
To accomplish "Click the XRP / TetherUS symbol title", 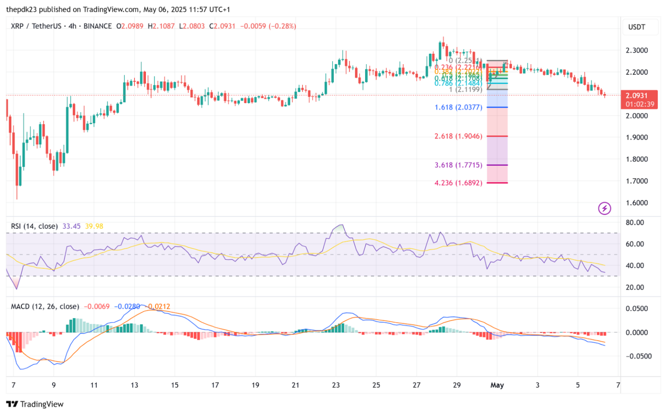I will pos(36,26).
